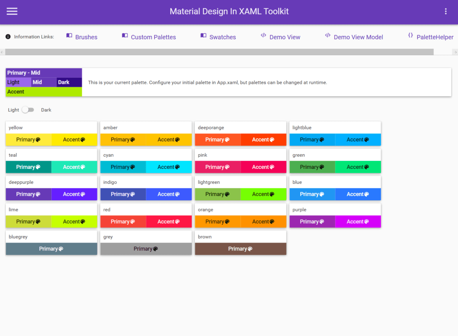The image size is (458, 336).
Task: Apply the pink Accent color
Action: (x=263, y=167)
